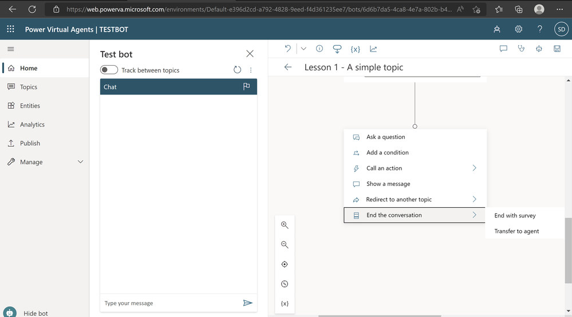Viewport: 572px width, 317px height.
Task: Collapse the hamburger navigation menu
Action: [11, 49]
